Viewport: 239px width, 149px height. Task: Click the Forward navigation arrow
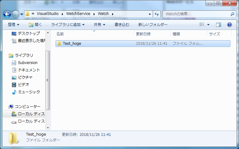coord(16,14)
